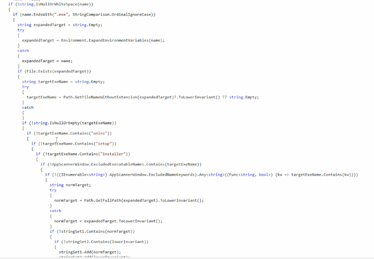Click the '!stringSet1.Contains(normTarget)' condition line

point(92,231)
